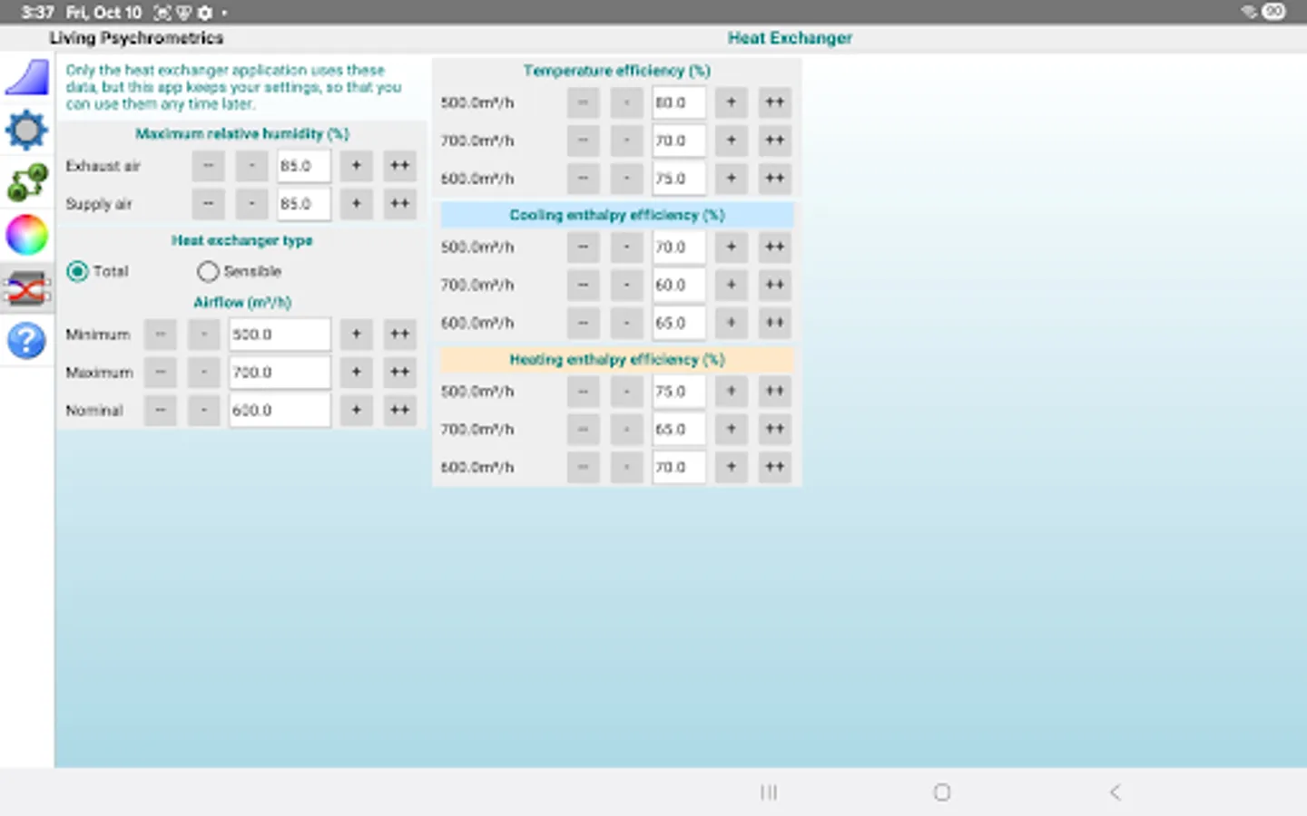The image size is (1307, 816).
Task: Open the Help question mark screen
Action: coord(26,340)
